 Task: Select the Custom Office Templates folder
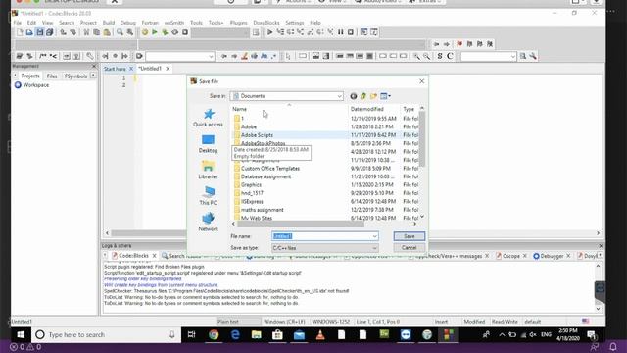tap(270, 169)
